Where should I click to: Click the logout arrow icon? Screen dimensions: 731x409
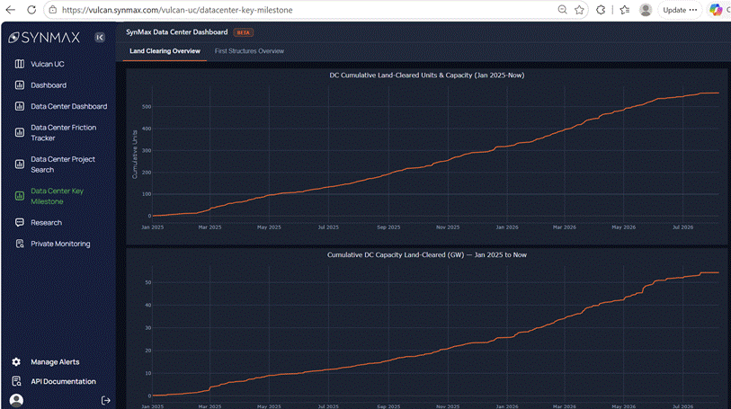[106, 400]
